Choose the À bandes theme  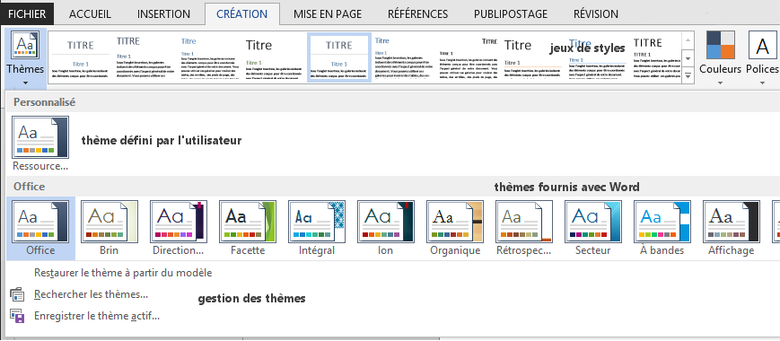coord(662,228)
